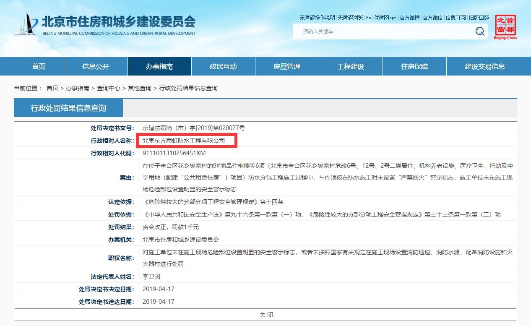Open the Beijing-China capital window badge
This screenshot has width=531, height=326.
505,27
